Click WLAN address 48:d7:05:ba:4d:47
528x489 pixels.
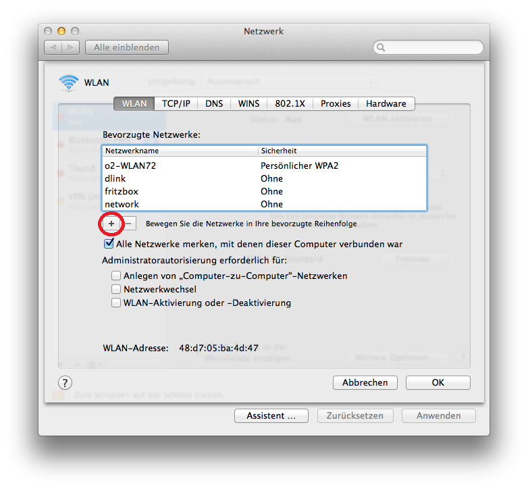[x=219, y=348]
